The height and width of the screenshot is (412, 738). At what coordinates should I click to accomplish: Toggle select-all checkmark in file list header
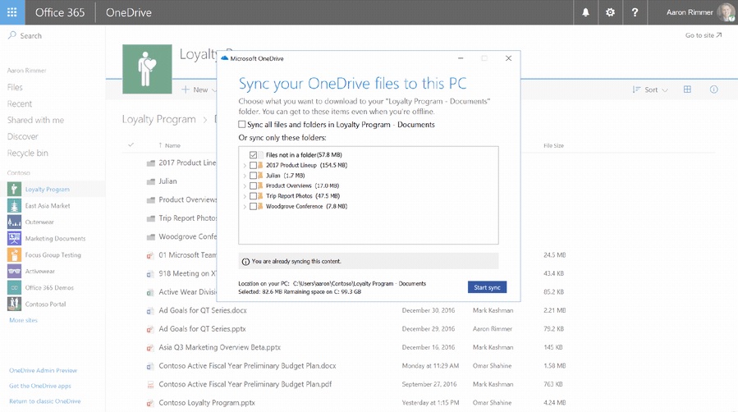131,145
